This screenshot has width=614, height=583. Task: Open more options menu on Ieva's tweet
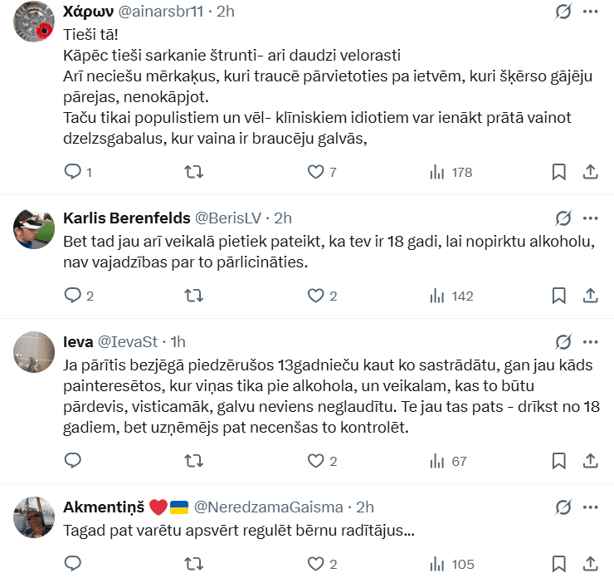(591, 341)
